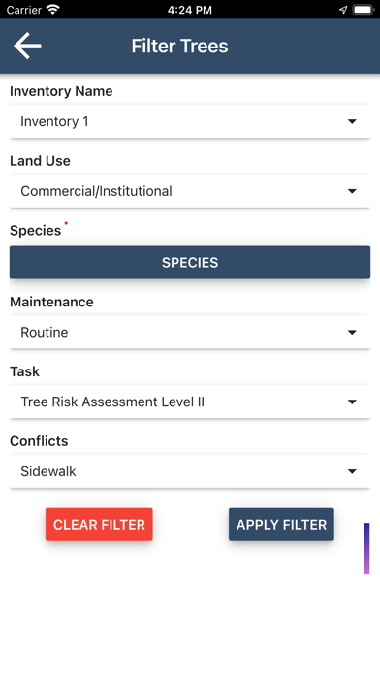Viewport: 380px width, 675px height.
Task: Click the Wi-Fi status icon
Action: coord(53,10)
